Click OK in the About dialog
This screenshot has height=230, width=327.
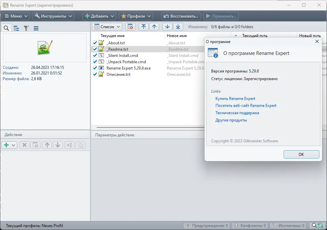coord(301,154)
